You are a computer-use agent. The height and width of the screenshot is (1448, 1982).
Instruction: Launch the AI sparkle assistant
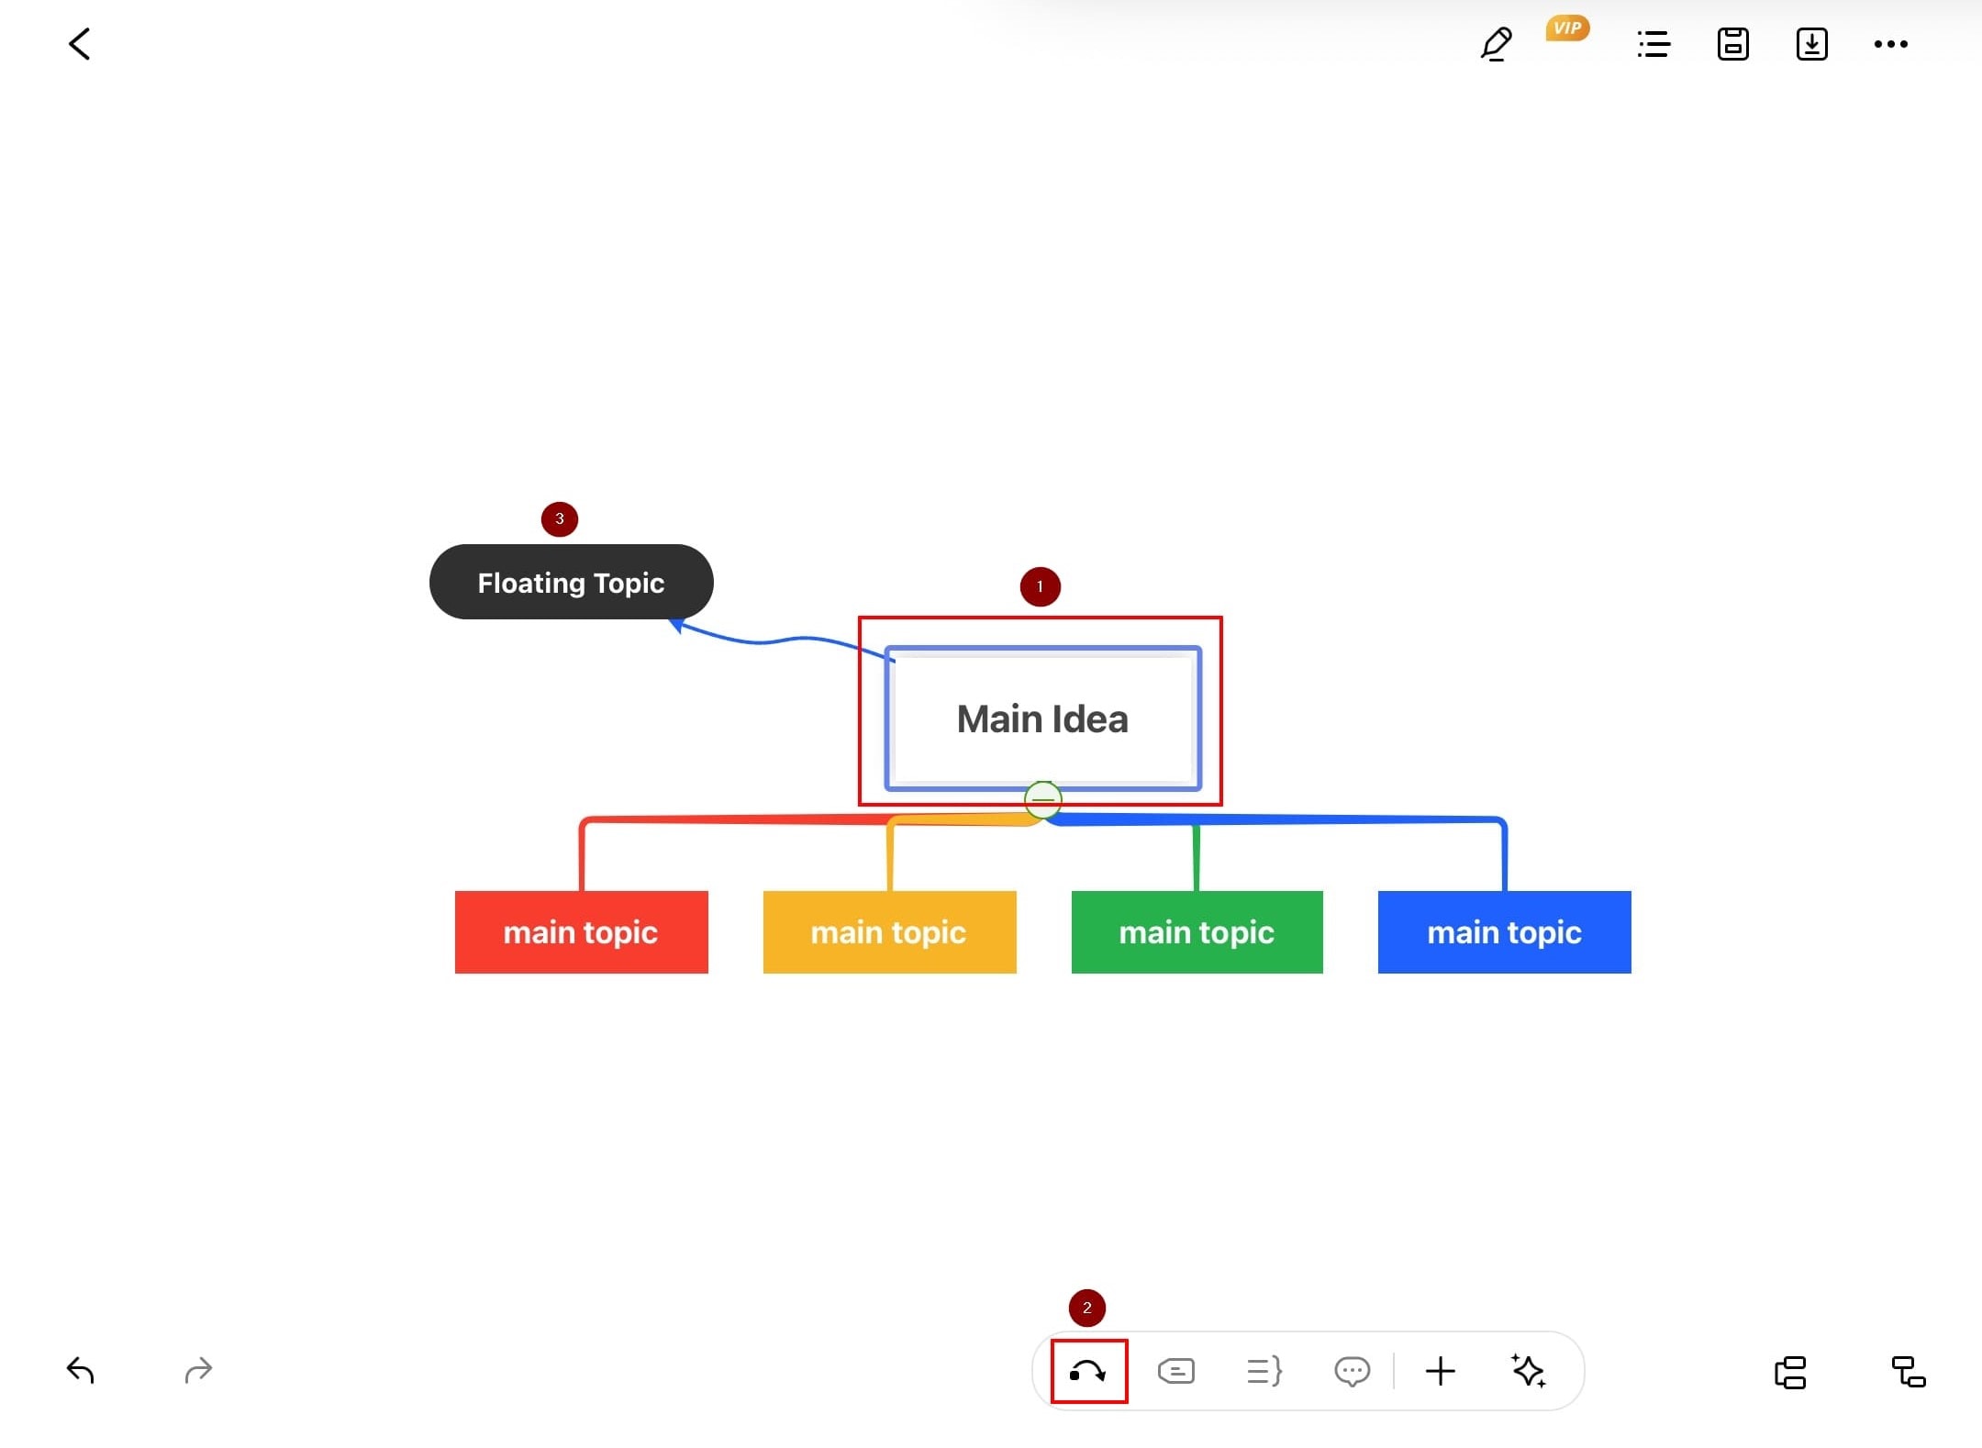click(x=1529, y=1372)
